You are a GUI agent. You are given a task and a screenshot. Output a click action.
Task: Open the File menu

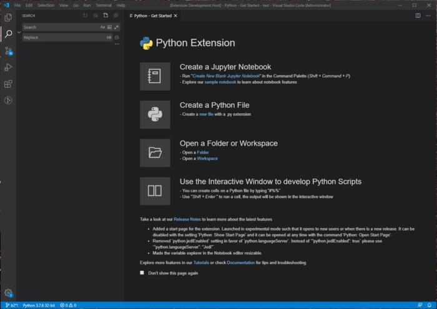coord(17,5)
